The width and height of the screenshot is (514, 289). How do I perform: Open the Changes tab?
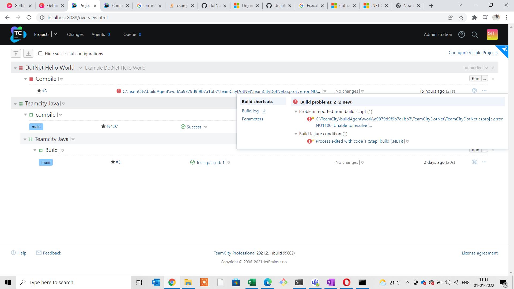(75, 34)
